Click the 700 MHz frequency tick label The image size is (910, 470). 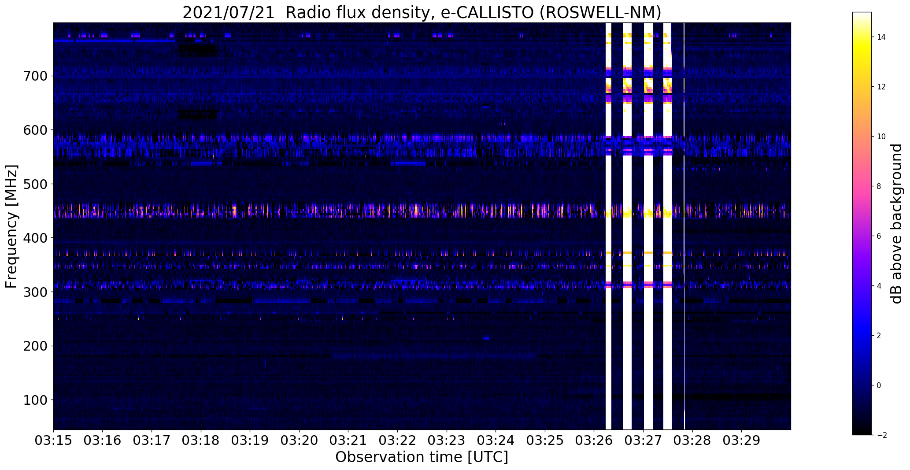coord(34,76)
